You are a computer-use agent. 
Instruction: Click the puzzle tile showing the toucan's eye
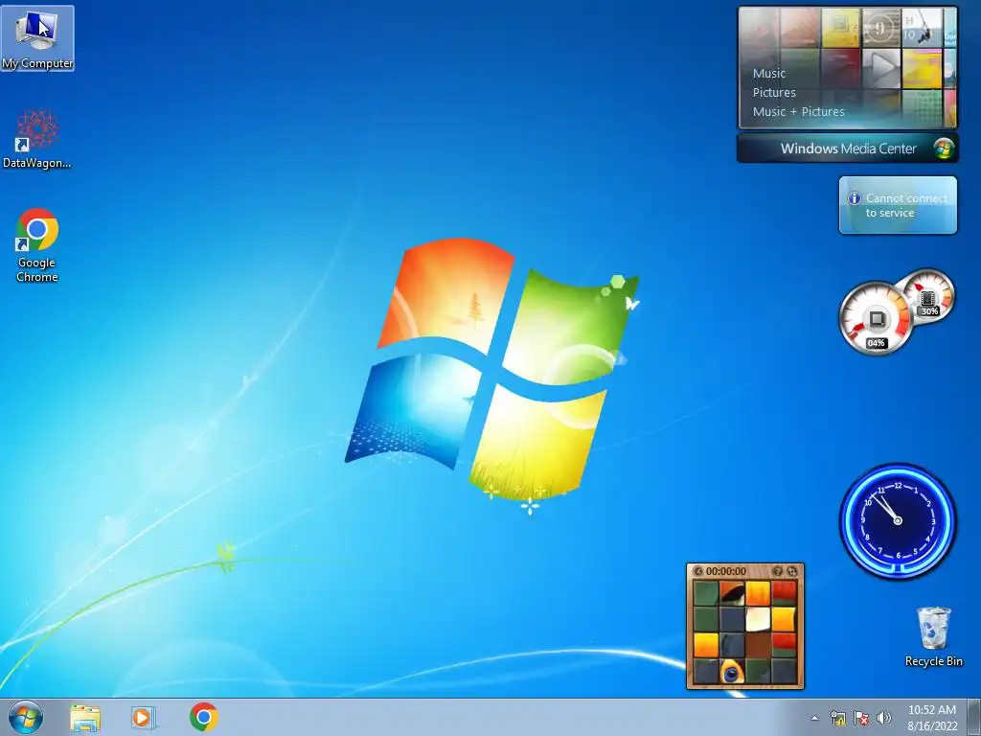click(731, 672)
